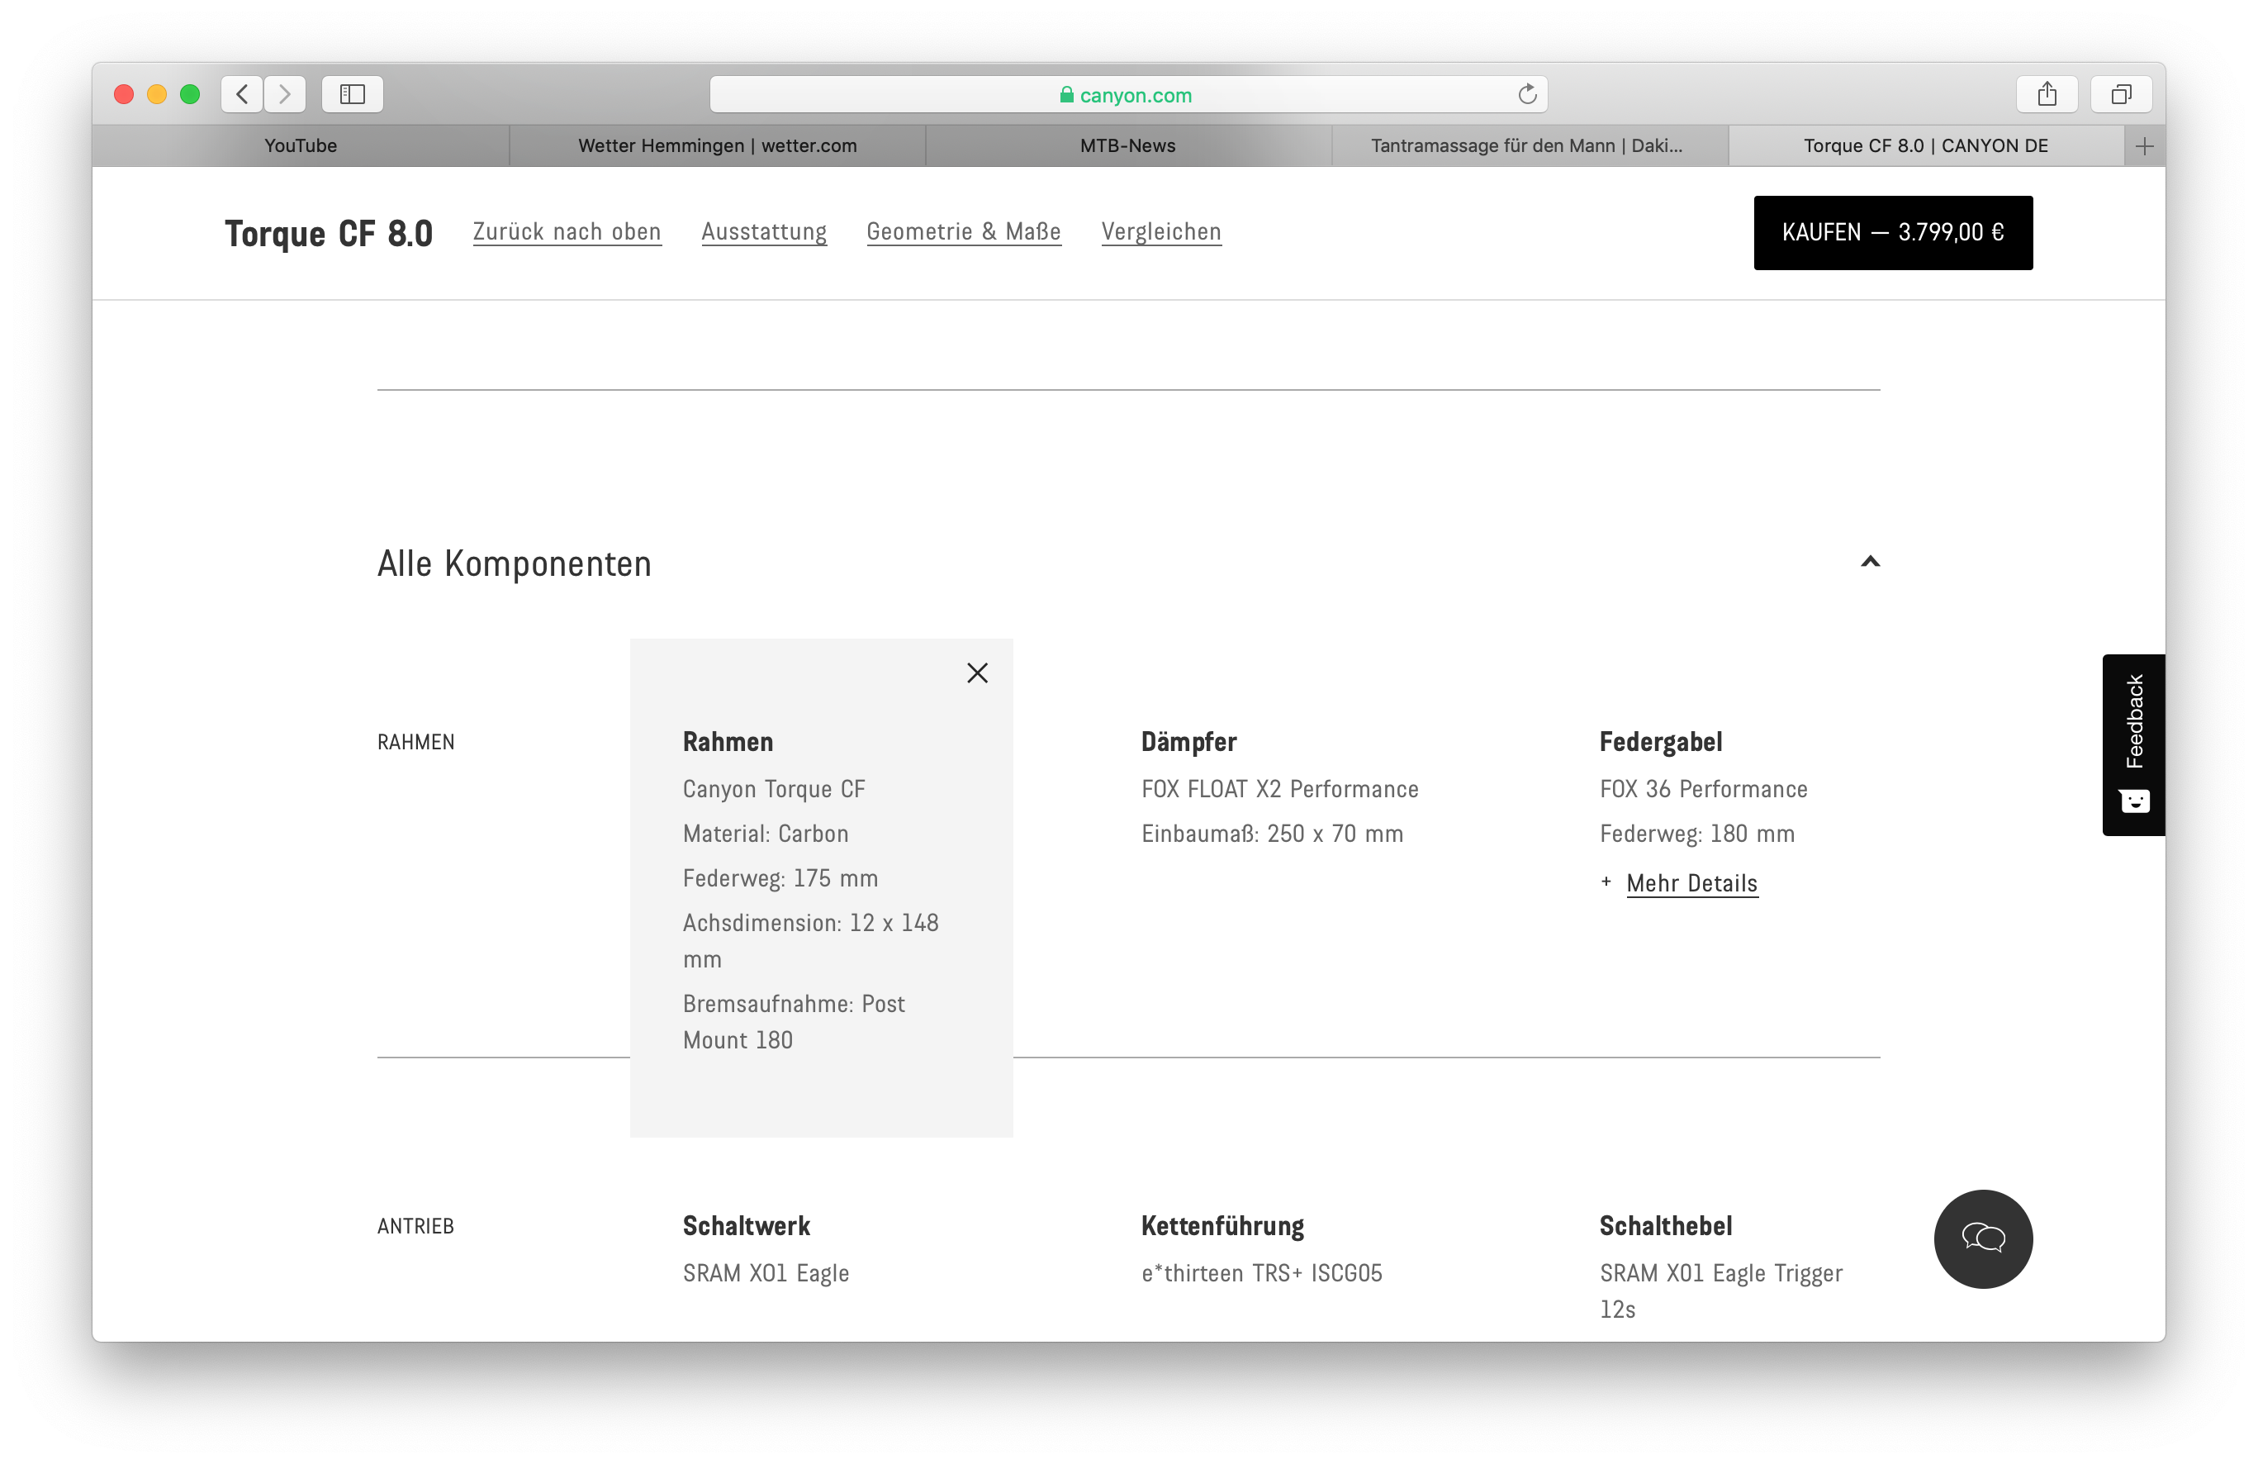Toggle the Safari sidebar button

pyautogui.click(x=352, y=94)
